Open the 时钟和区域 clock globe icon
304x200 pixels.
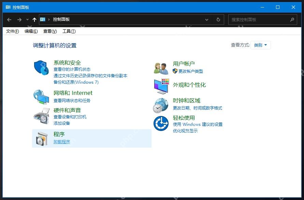coord(161,105)
